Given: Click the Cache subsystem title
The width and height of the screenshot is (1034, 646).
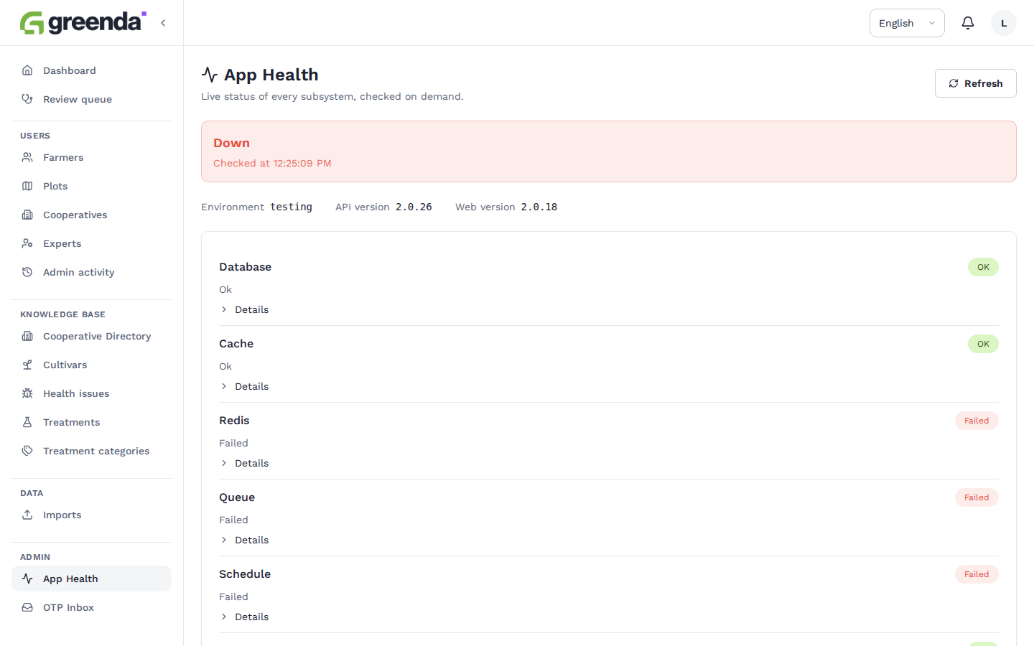Looking at the screenshot, I should [236, 344].
